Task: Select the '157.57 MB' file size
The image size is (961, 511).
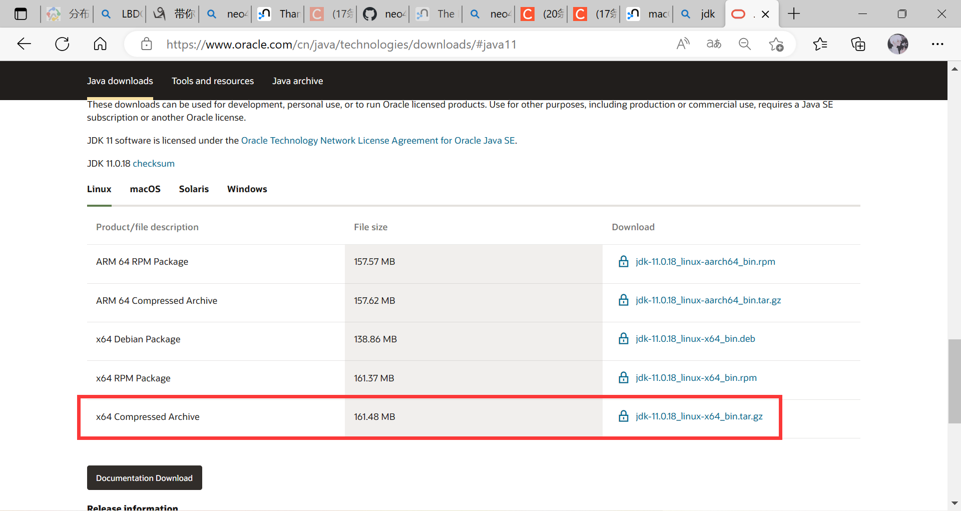Action: point(374,262)
